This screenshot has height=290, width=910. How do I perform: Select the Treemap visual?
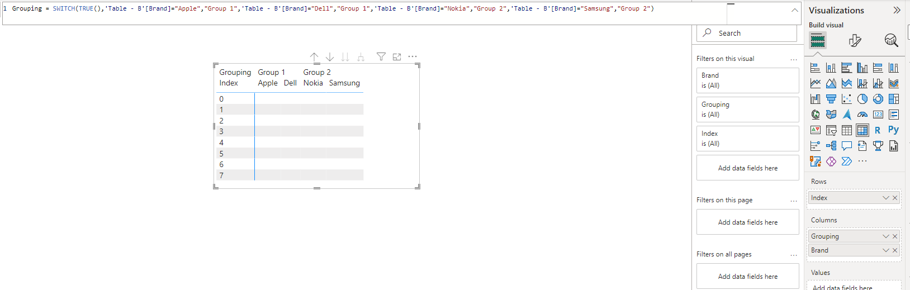click(894, 99)
